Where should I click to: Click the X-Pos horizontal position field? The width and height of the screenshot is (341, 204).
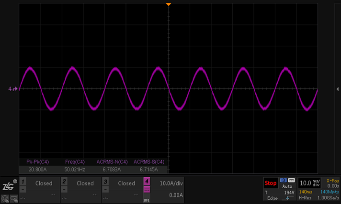click(x=332, y=183)
